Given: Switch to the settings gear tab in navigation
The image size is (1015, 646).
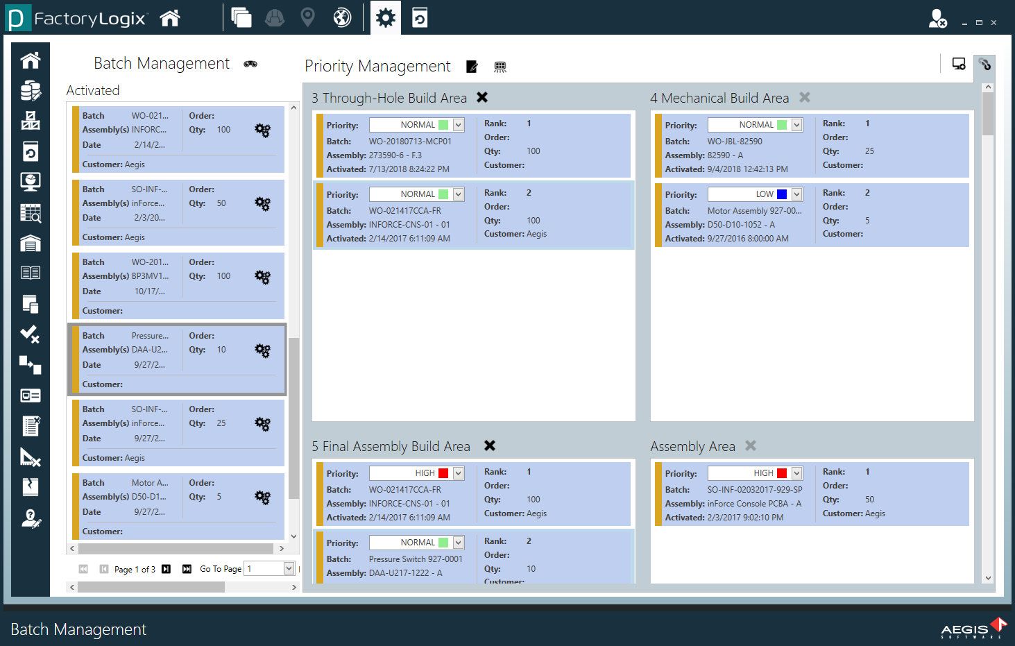Looking at the screenshot, I should (x=385, y=17).
